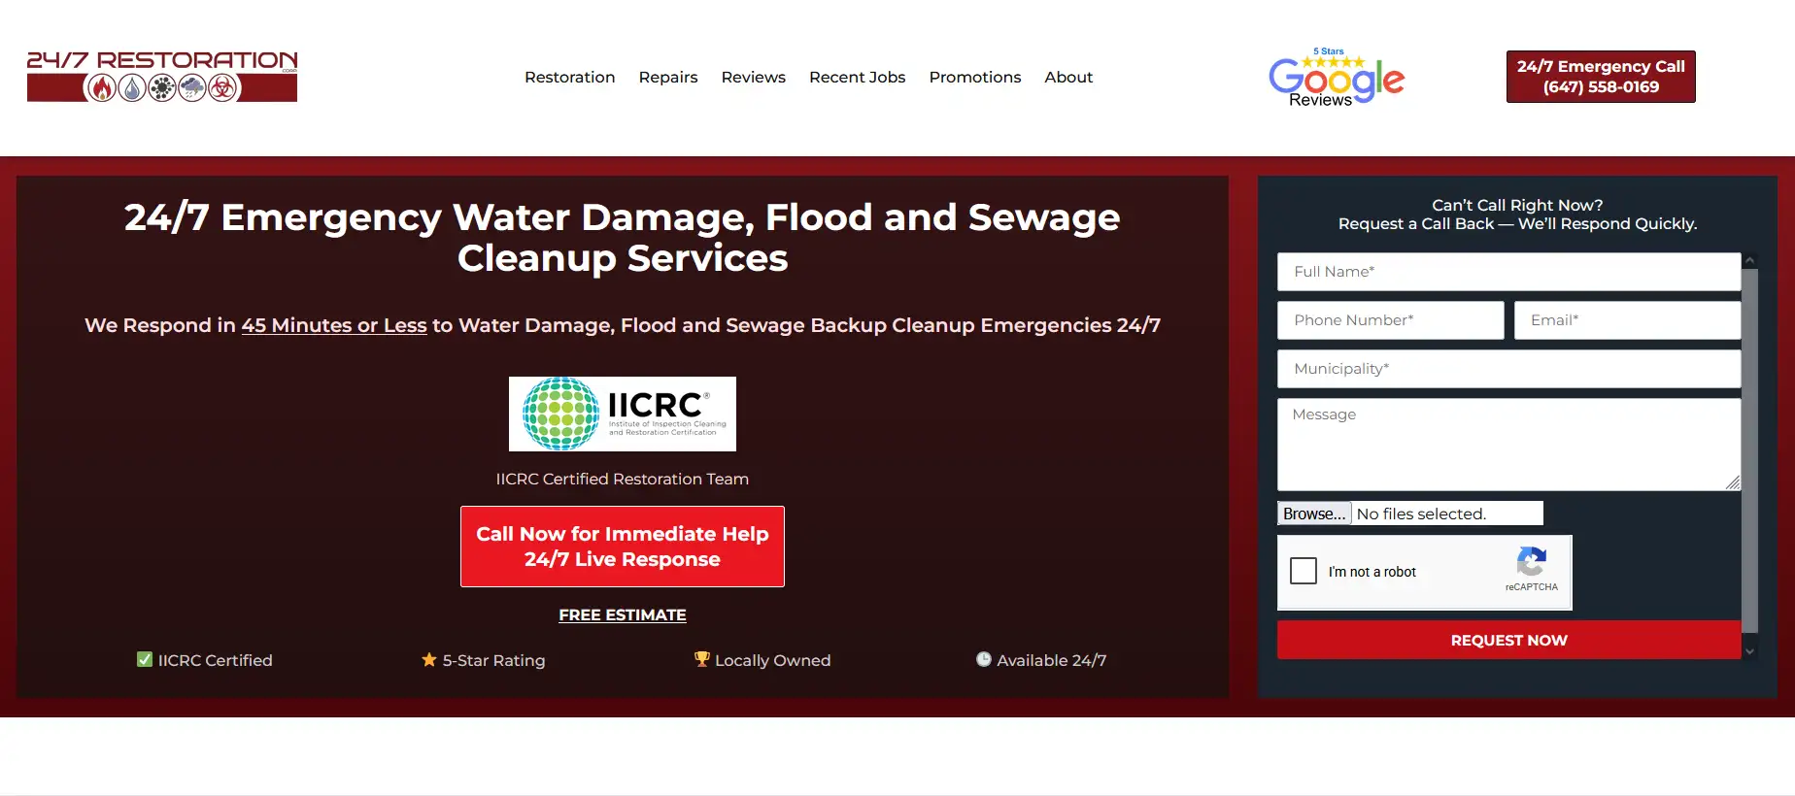This screenshot has height=796, width=1795.
Task: Click the IICRC Certified label
Action: [216, 660]
